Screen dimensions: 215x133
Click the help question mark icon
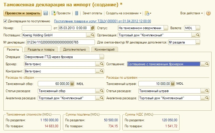point(208,13)
